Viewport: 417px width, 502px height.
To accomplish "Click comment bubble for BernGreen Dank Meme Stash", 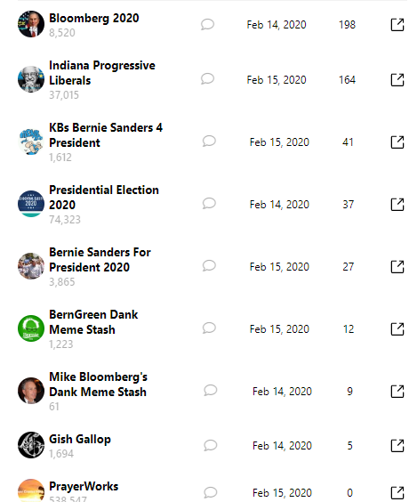I will click(x=209, y=328).
